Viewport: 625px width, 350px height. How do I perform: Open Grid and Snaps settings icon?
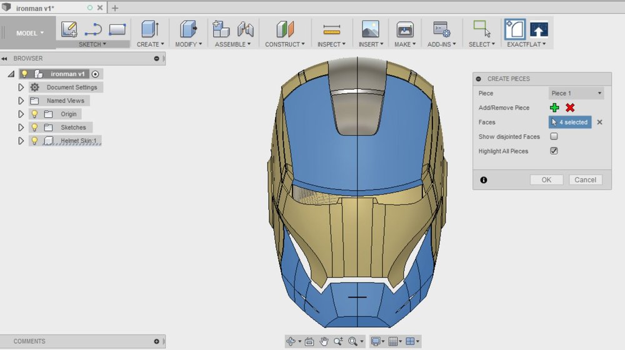(x=393, y=341)
